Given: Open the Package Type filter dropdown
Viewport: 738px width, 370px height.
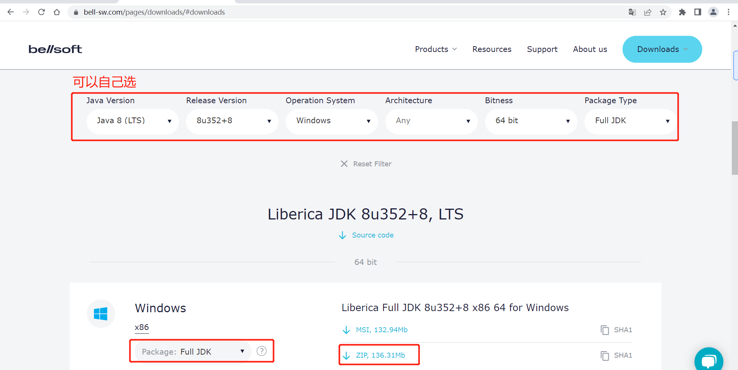Looking at the screenshot, I should point(630,121).
